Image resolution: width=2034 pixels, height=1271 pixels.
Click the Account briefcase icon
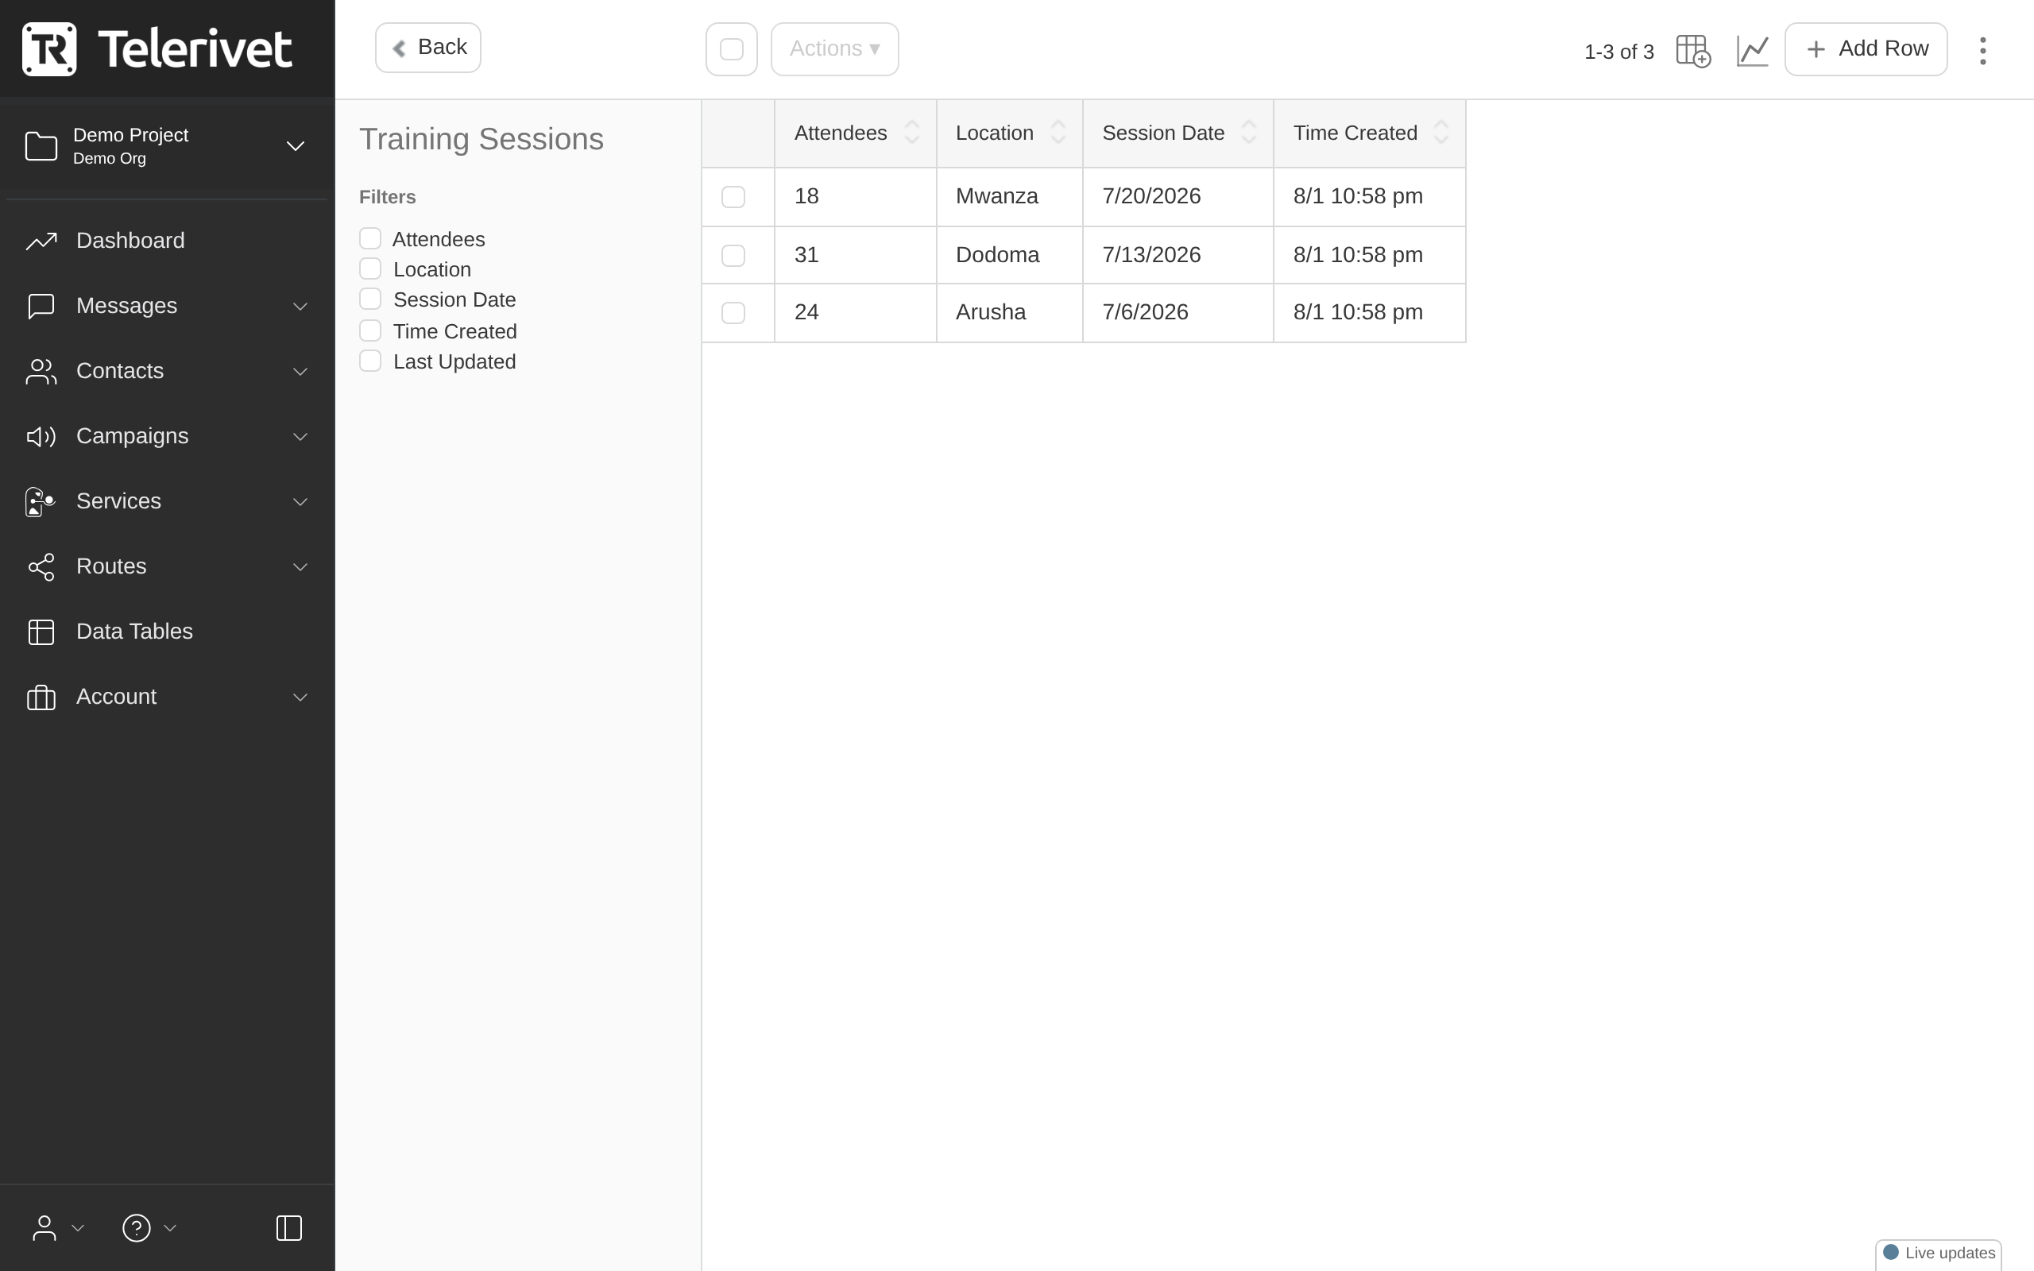click(41, 697)
